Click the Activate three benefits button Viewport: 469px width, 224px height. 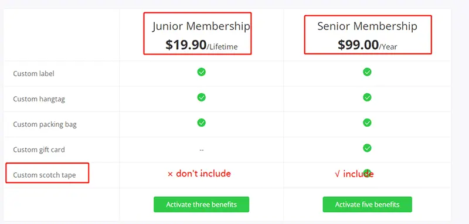coord(201,205)
